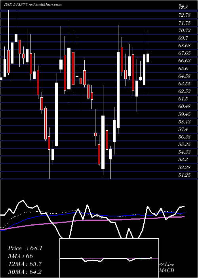Click the 59.45 price axis label
This screenshot has width=198, height=278.
click(185, 114)
